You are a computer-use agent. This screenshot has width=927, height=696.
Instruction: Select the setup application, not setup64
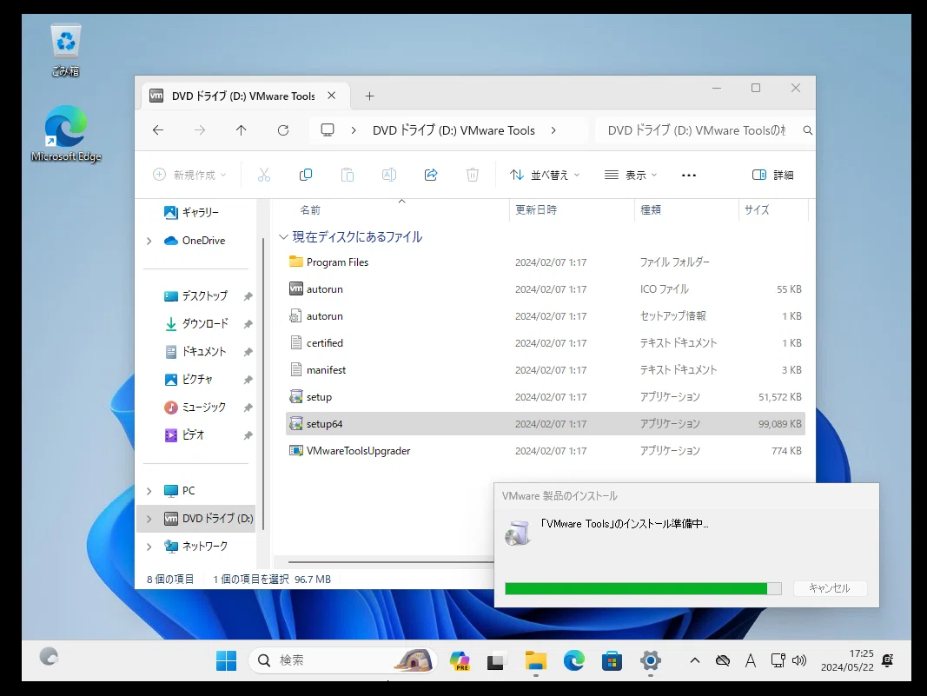(545, 397)
